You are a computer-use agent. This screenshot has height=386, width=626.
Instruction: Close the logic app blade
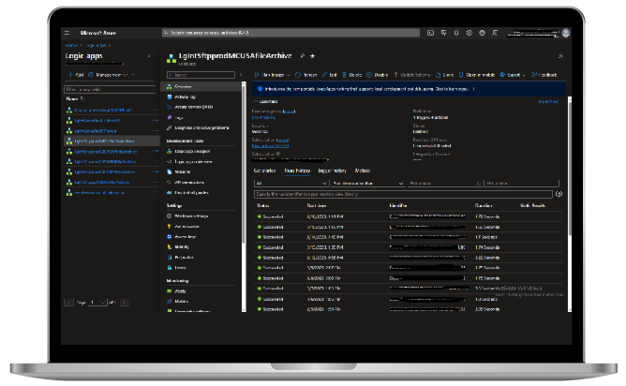pos(560,56)
